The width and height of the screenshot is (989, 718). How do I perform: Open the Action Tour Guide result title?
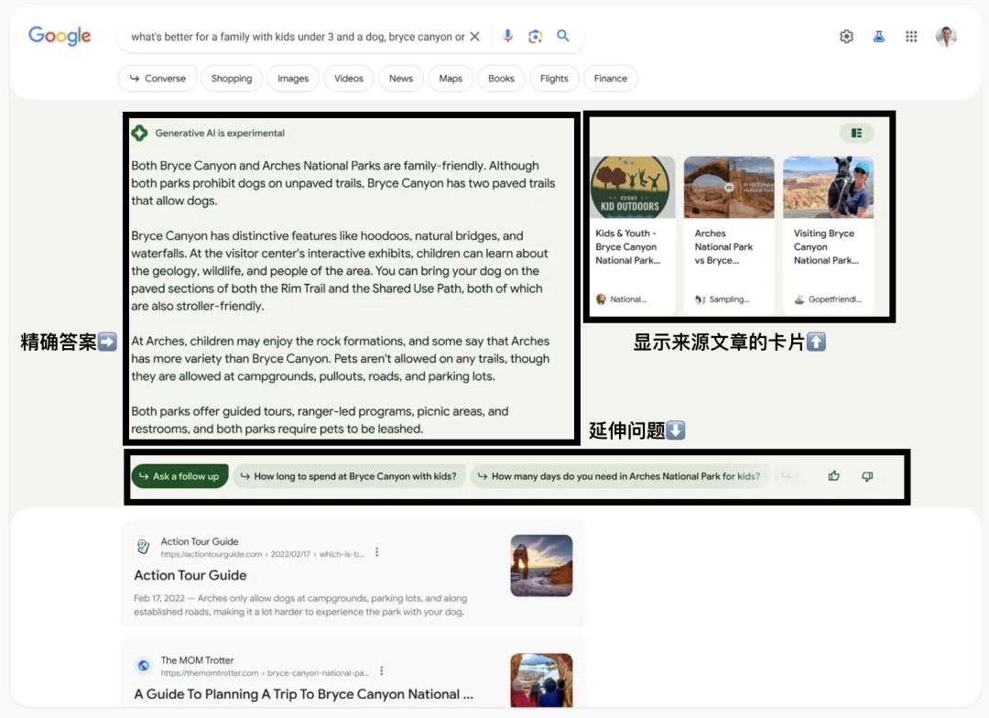[x=190, y=575]
